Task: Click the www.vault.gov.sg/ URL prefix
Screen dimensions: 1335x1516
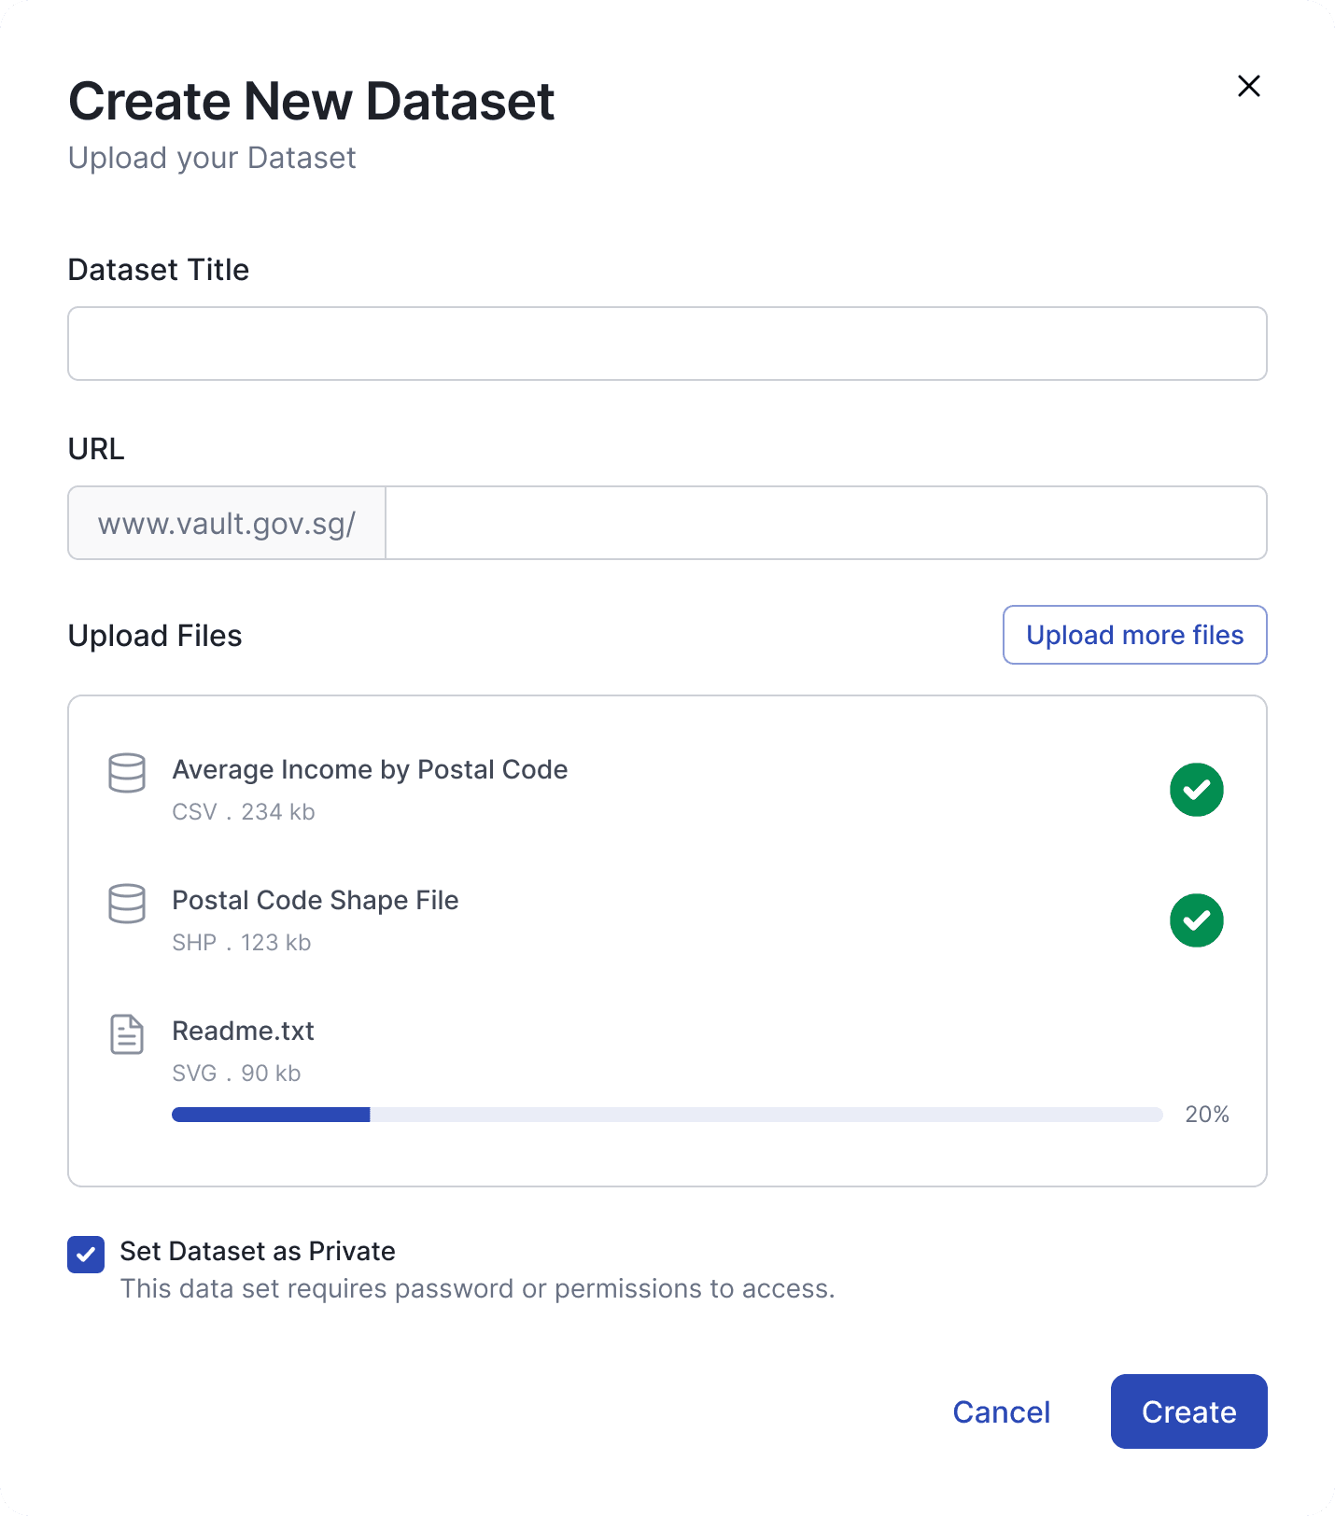Action: [227, 523]
